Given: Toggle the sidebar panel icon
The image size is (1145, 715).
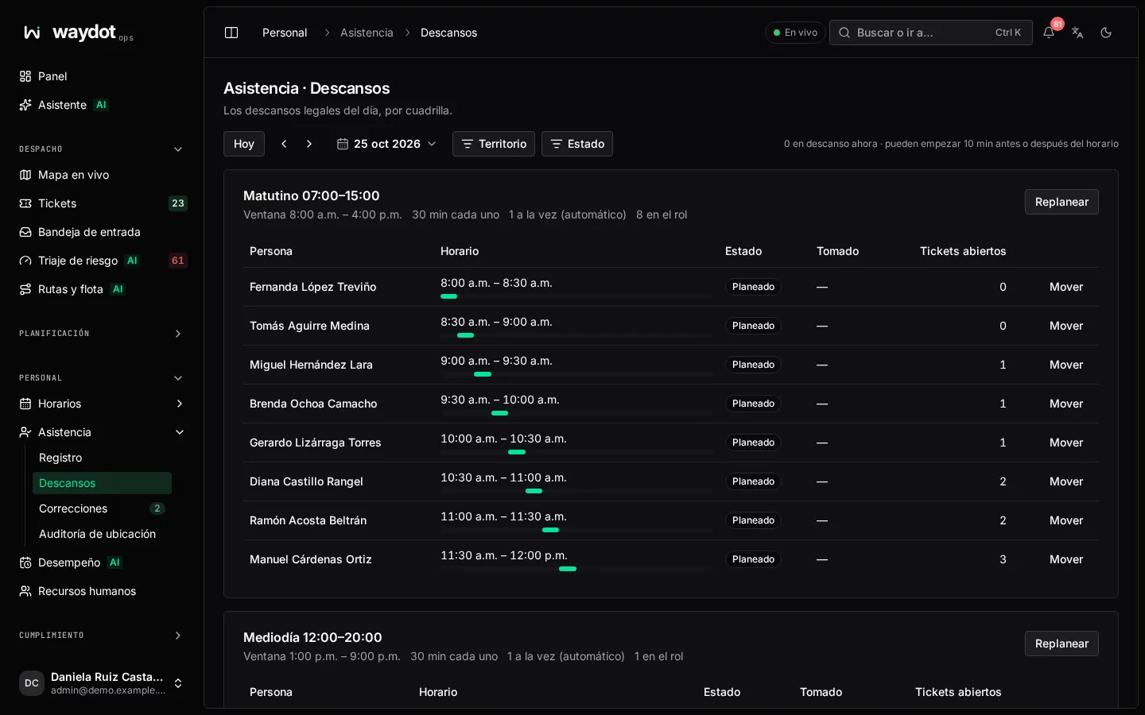Looking at the screenshot, I should click(231, 33).
